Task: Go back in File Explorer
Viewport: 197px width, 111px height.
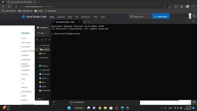Action: point(38,40)
